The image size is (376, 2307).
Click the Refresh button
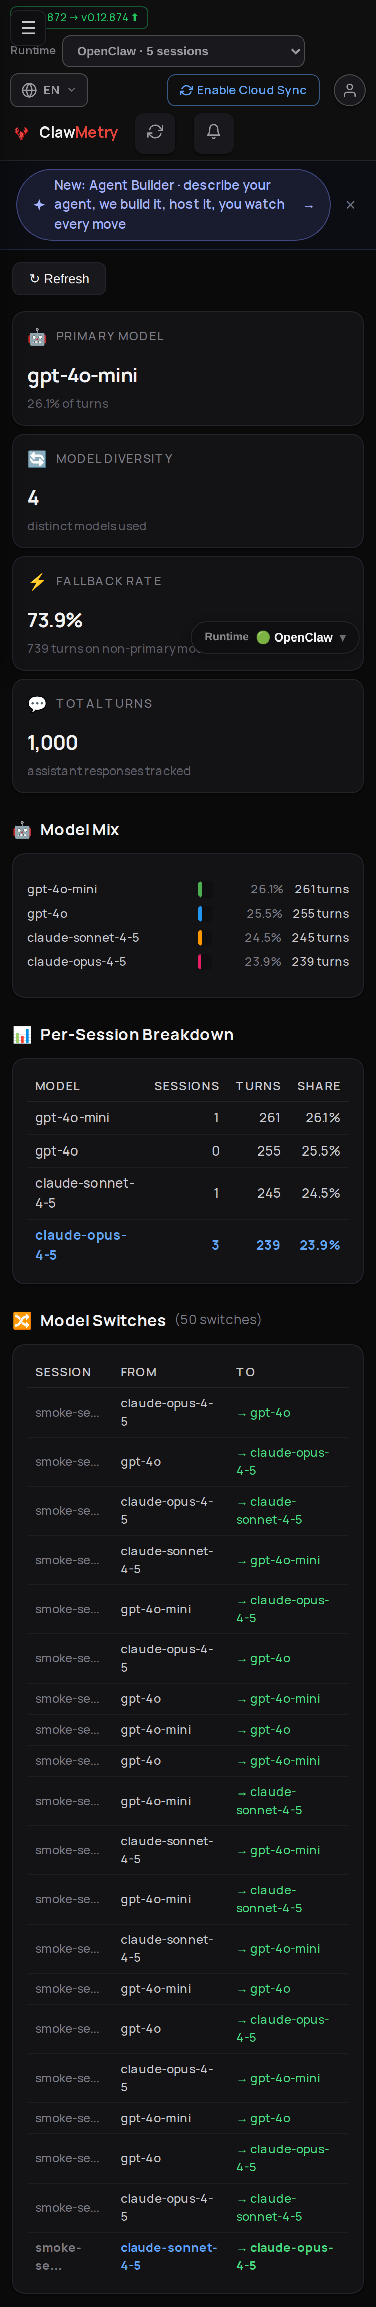(59, 279)
